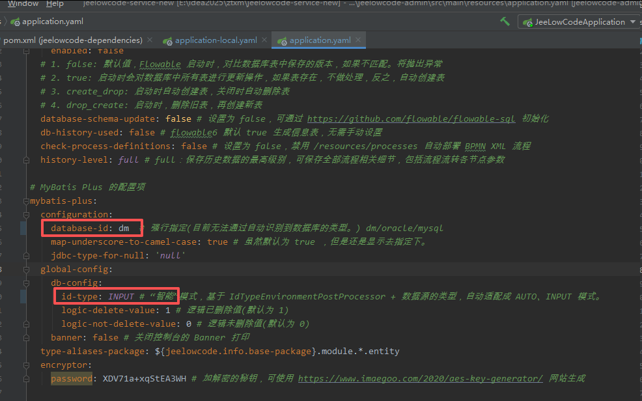Collapse the mybatis-plus block fold marker
The height and width of the screenshot is (401, 642).
(x=26, y=200)
